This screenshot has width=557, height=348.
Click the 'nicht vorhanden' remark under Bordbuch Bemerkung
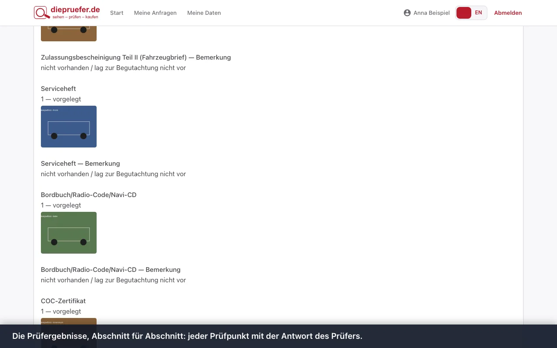[113, 280]
